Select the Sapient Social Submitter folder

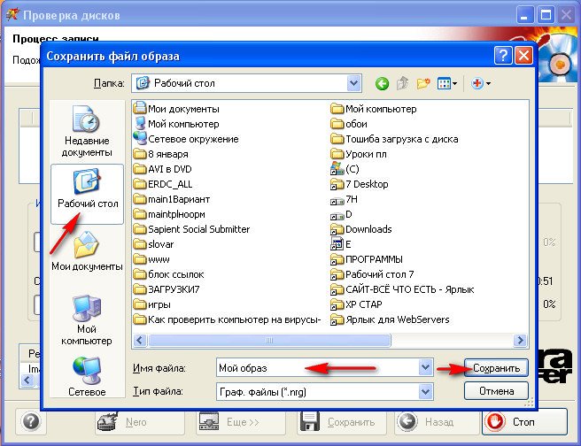pyautogui.click(x=191, y=229)
